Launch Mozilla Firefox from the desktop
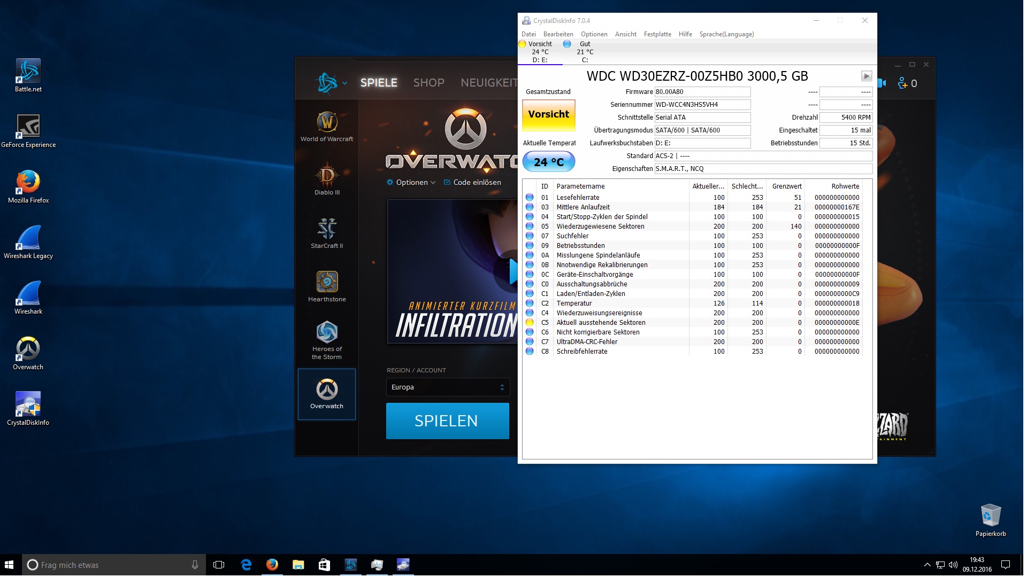The height and width of the screenshot is (577, 1027). [28, 186]
